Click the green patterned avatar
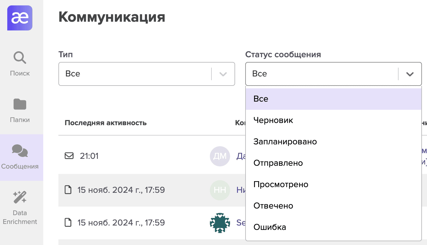The height and width of the screenshot is (245, 427). pyautogui.click(x=220, y=223)
